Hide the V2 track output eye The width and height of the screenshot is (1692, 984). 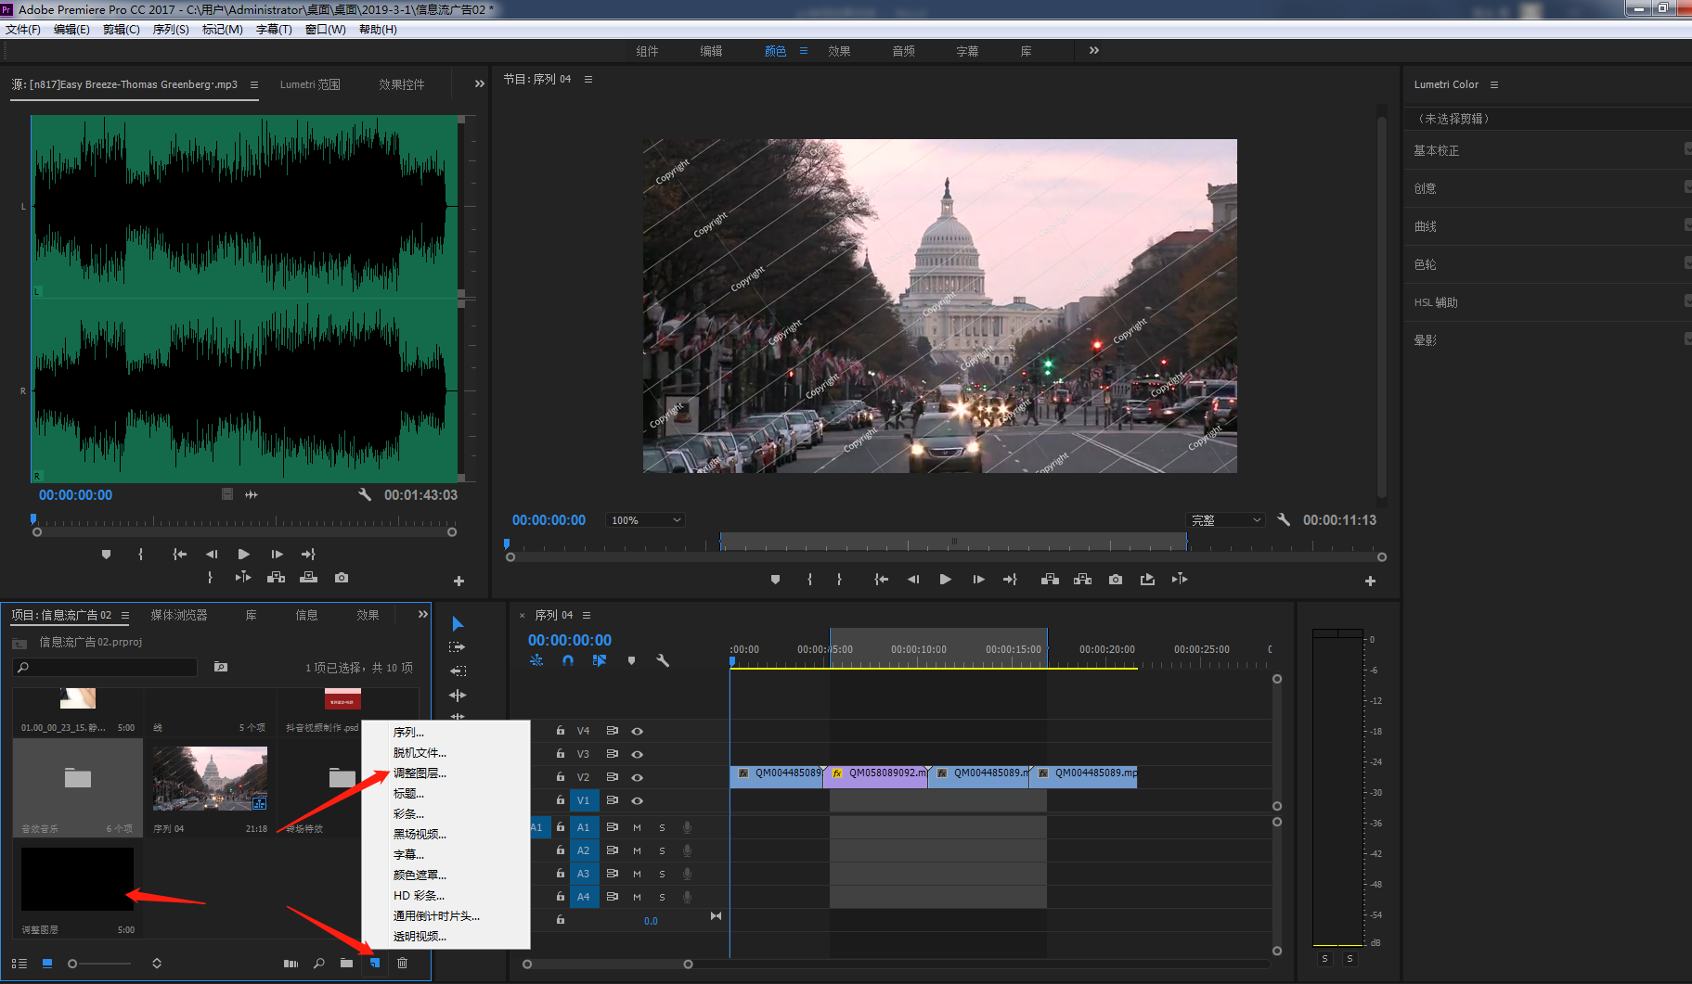click(x=638, y=777)
